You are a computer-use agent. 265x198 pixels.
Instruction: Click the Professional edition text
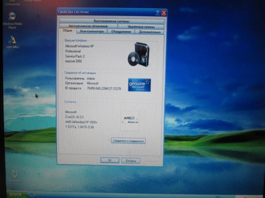(73, 51)
